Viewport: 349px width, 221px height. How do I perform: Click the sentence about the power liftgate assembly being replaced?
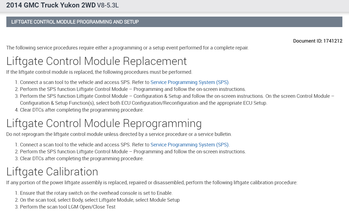click(152, 183)
